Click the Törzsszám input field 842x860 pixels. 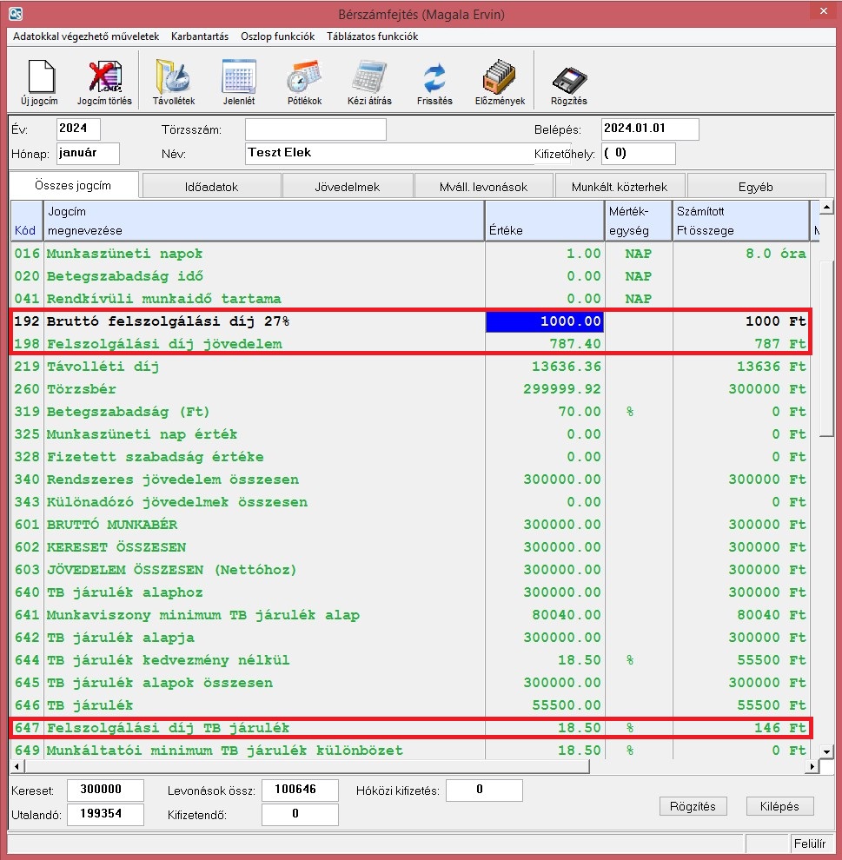pyautogui.click(x=315, y=129)
